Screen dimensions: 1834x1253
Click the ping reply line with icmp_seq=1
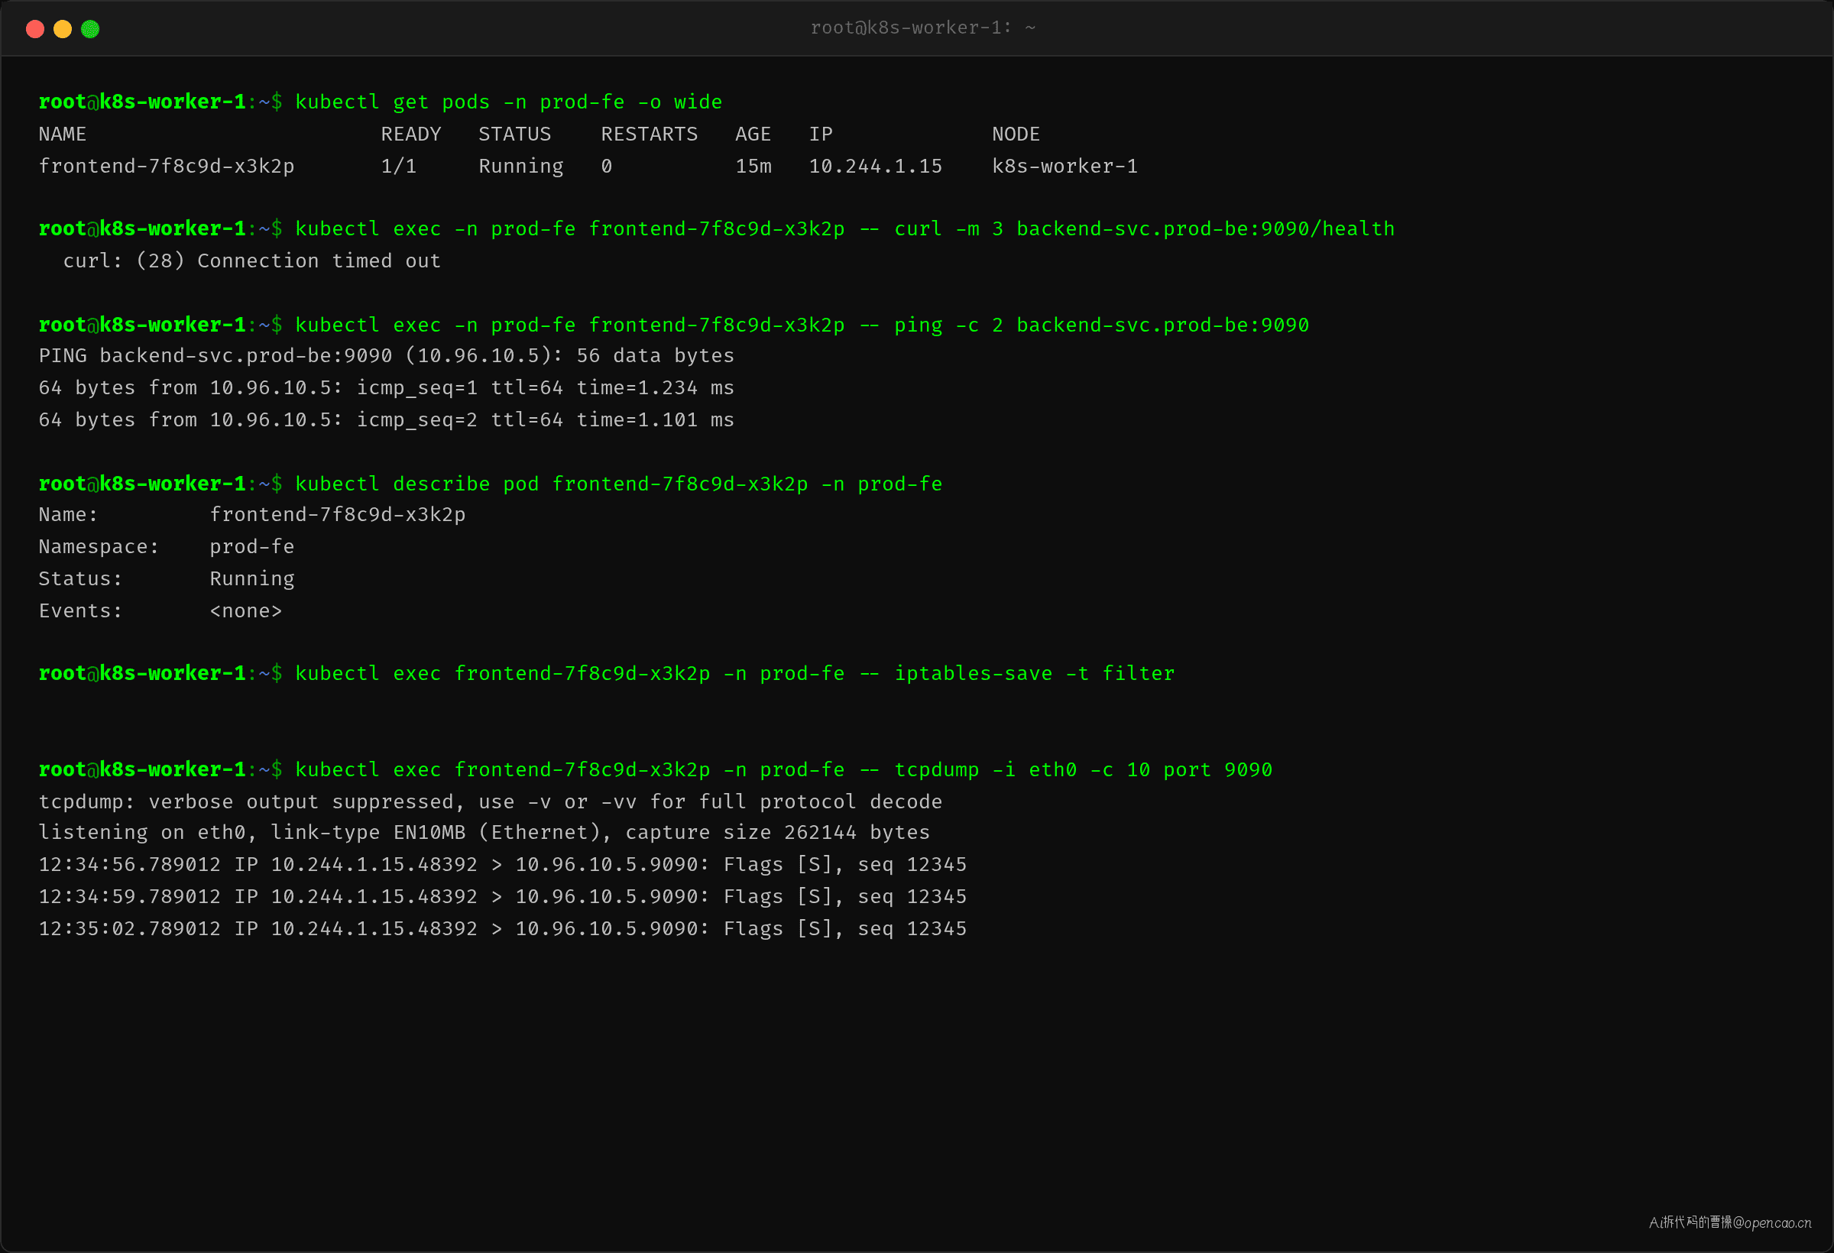click(386, 388)
